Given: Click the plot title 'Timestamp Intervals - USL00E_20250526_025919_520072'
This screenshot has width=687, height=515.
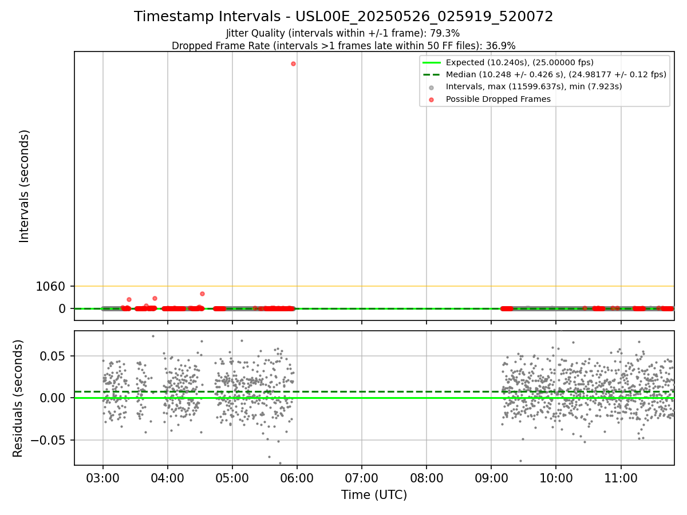Looking at the screenshot, I should 343,17.
